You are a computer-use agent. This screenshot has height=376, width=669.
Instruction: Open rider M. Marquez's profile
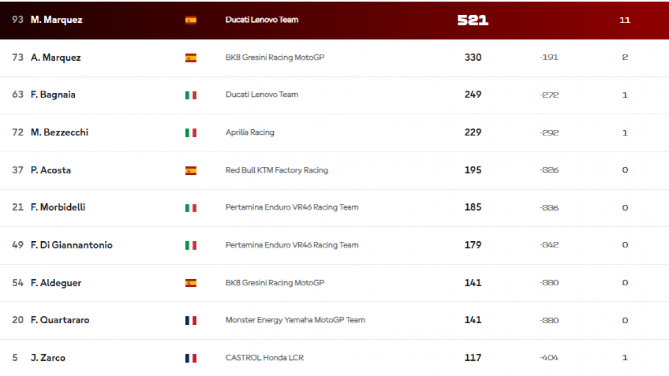pyautogui.click(x=56, y=20)
